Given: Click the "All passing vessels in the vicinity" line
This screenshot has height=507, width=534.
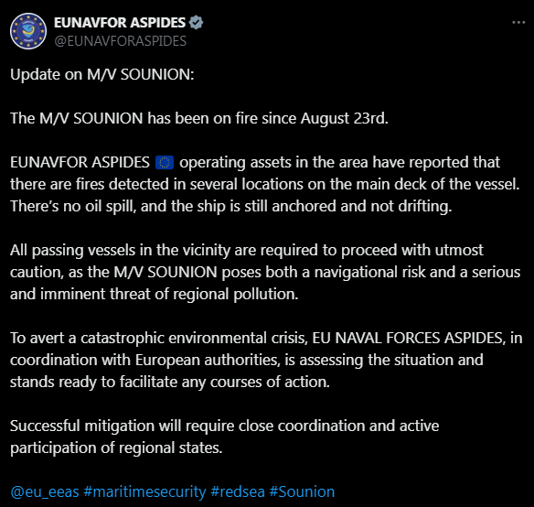Looking at the screenshot, I should click(x=247, y=250).
